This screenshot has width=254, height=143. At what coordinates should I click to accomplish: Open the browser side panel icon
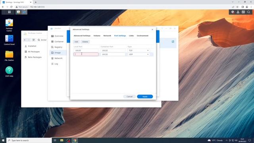[242, 7]
